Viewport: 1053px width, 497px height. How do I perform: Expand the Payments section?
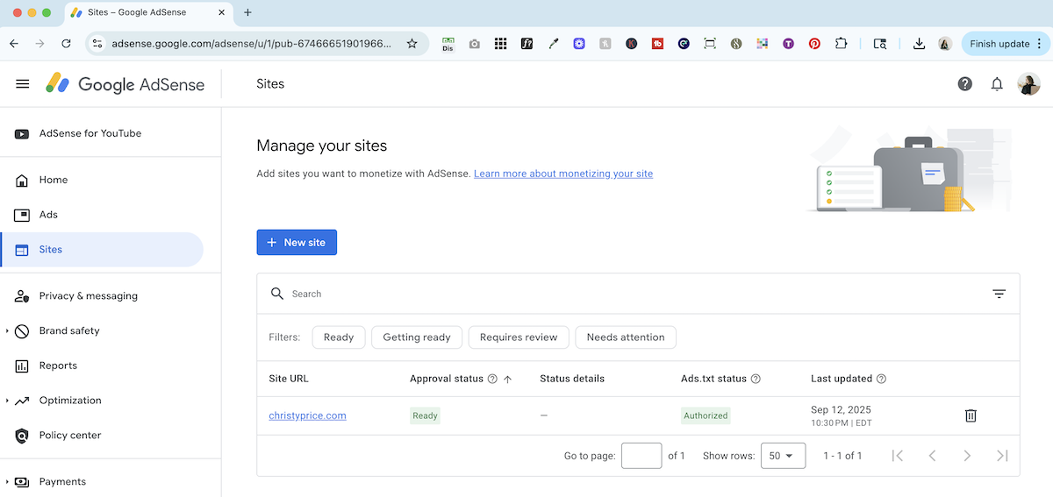click(8, 481)
